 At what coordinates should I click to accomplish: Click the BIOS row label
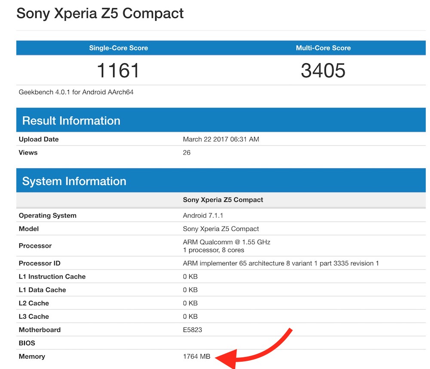27,343
